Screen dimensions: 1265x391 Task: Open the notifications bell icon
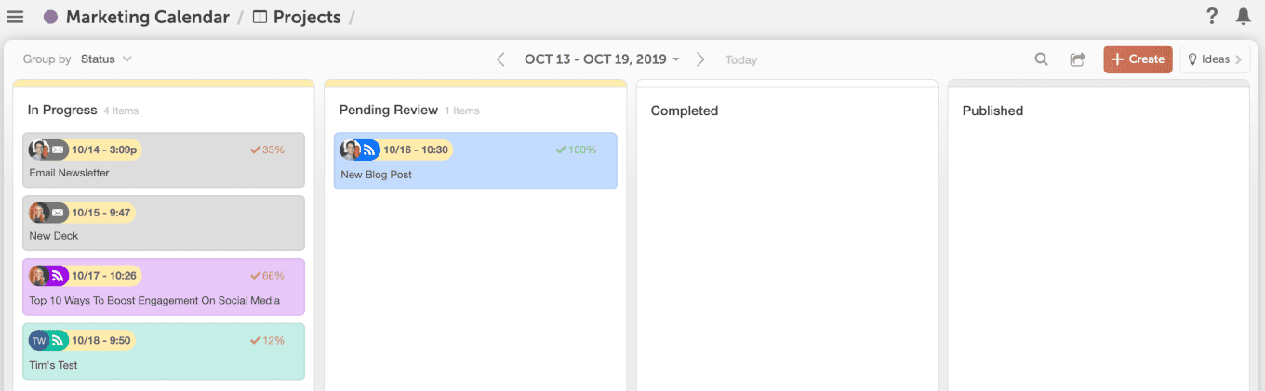(x=1243, y=16)
